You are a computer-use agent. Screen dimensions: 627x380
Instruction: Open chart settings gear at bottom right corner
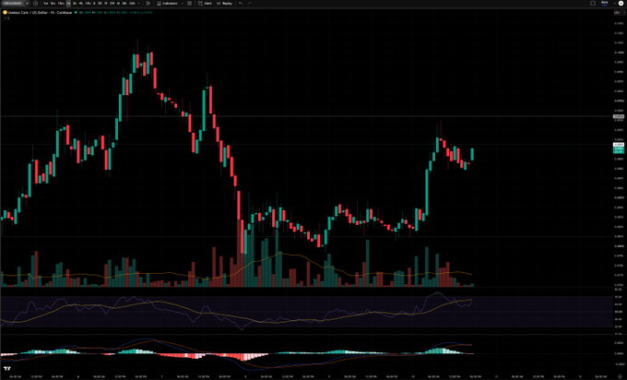(619, 376)
